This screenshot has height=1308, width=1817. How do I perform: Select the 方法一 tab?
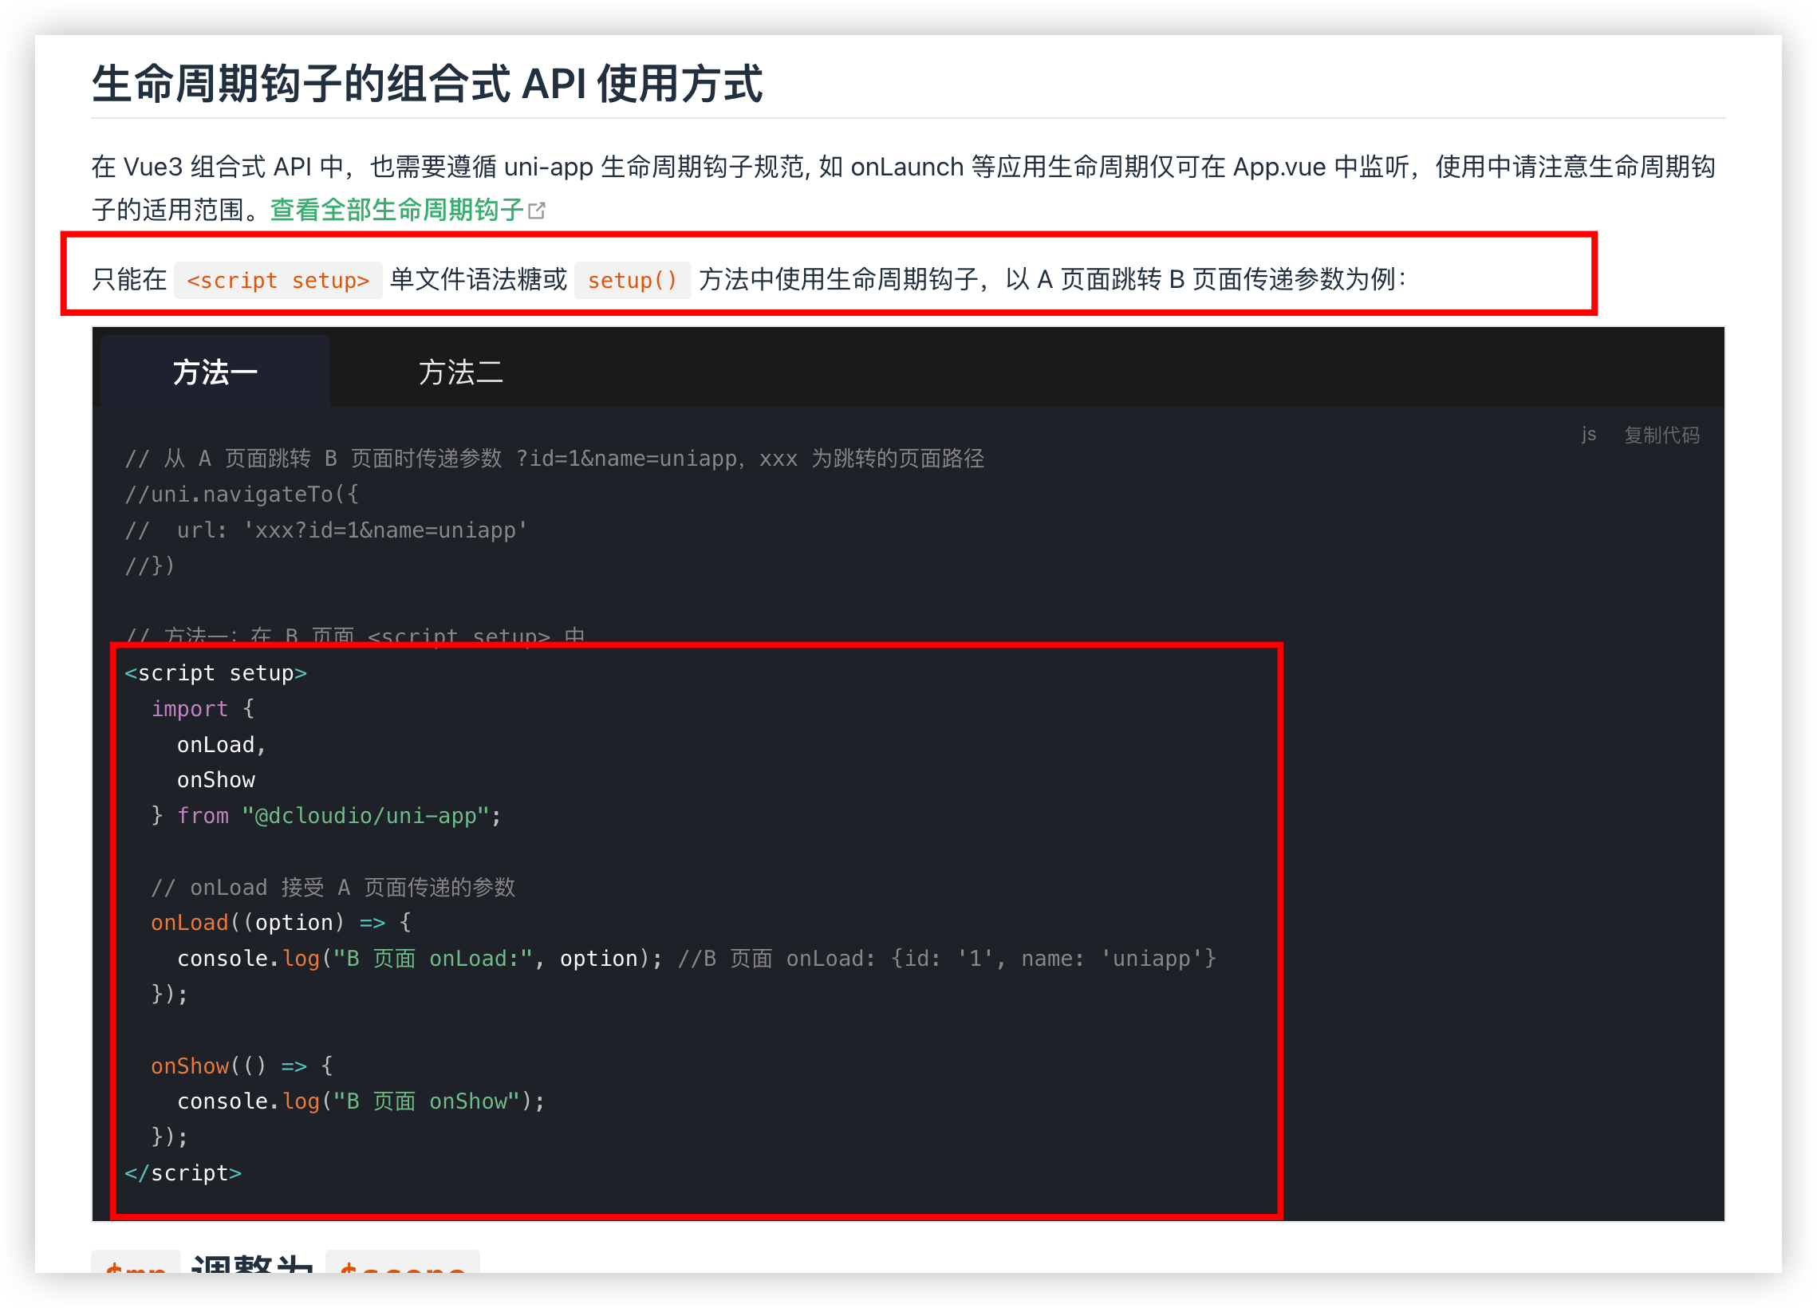(x=215, y=372)
